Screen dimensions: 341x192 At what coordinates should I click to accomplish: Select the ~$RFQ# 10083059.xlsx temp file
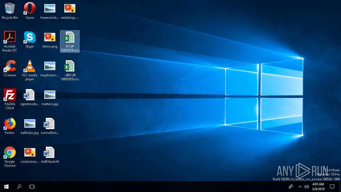[70, 70]
